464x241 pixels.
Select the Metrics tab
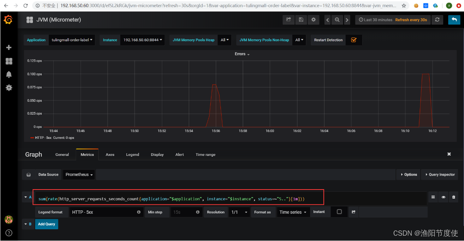[87, 154]
